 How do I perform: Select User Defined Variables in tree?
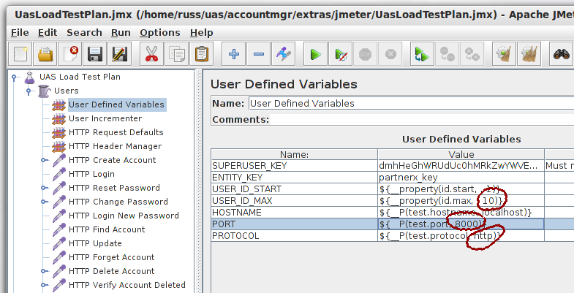(x=116, y=104)
